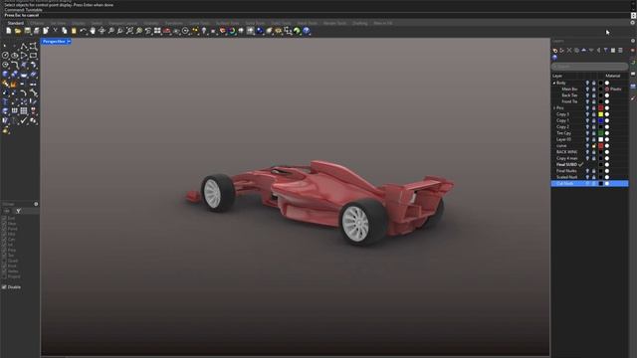Image resolution: width=637 pixels, height=358 pixels.
Task: Click the Move layer up arrow icon
Action: coord(584,51)
